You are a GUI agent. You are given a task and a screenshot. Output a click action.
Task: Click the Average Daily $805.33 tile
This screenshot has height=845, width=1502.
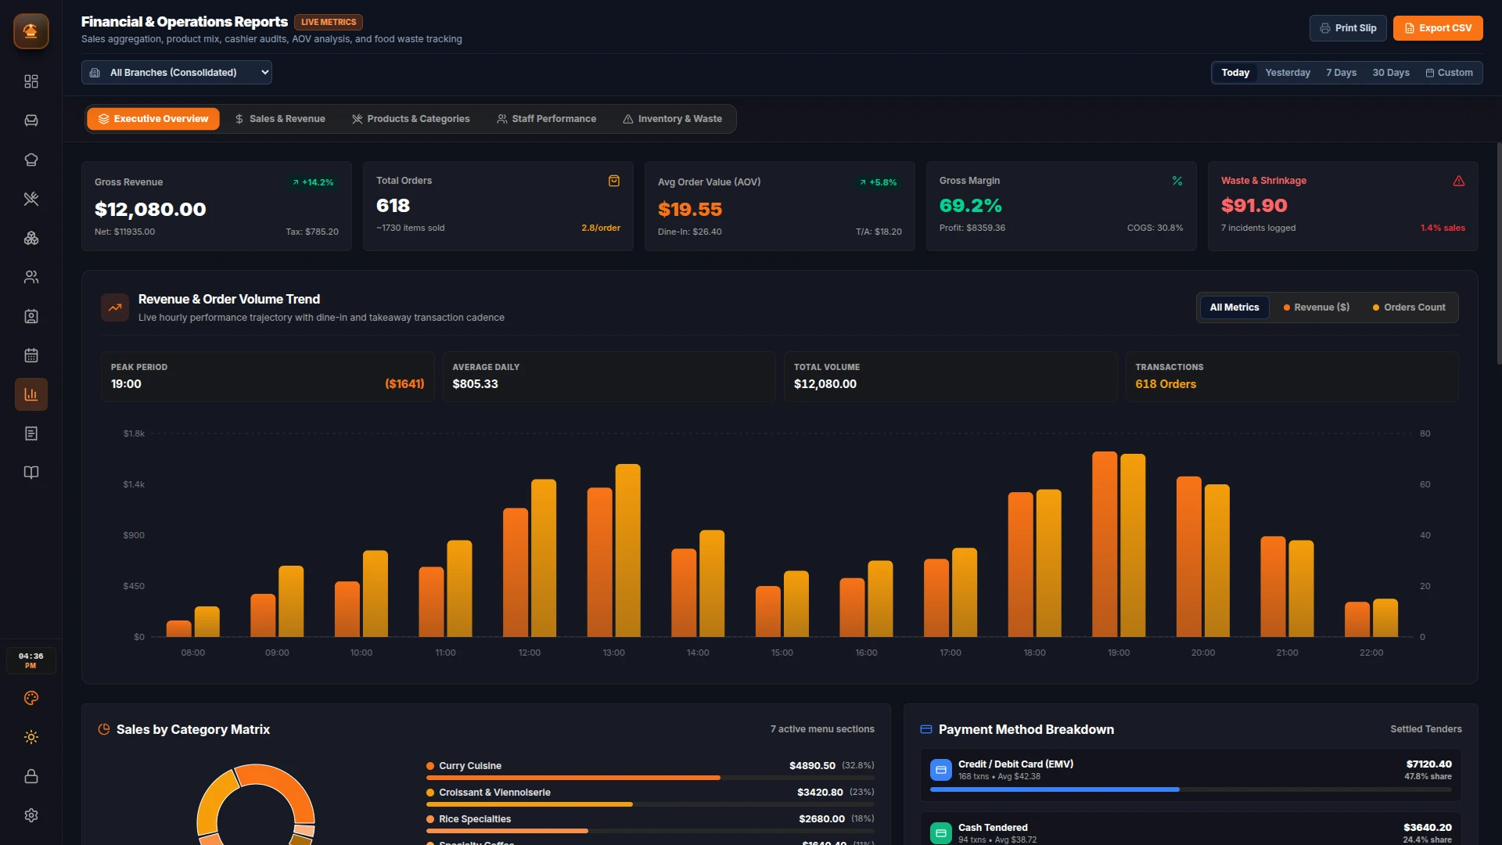click(609, 376)
